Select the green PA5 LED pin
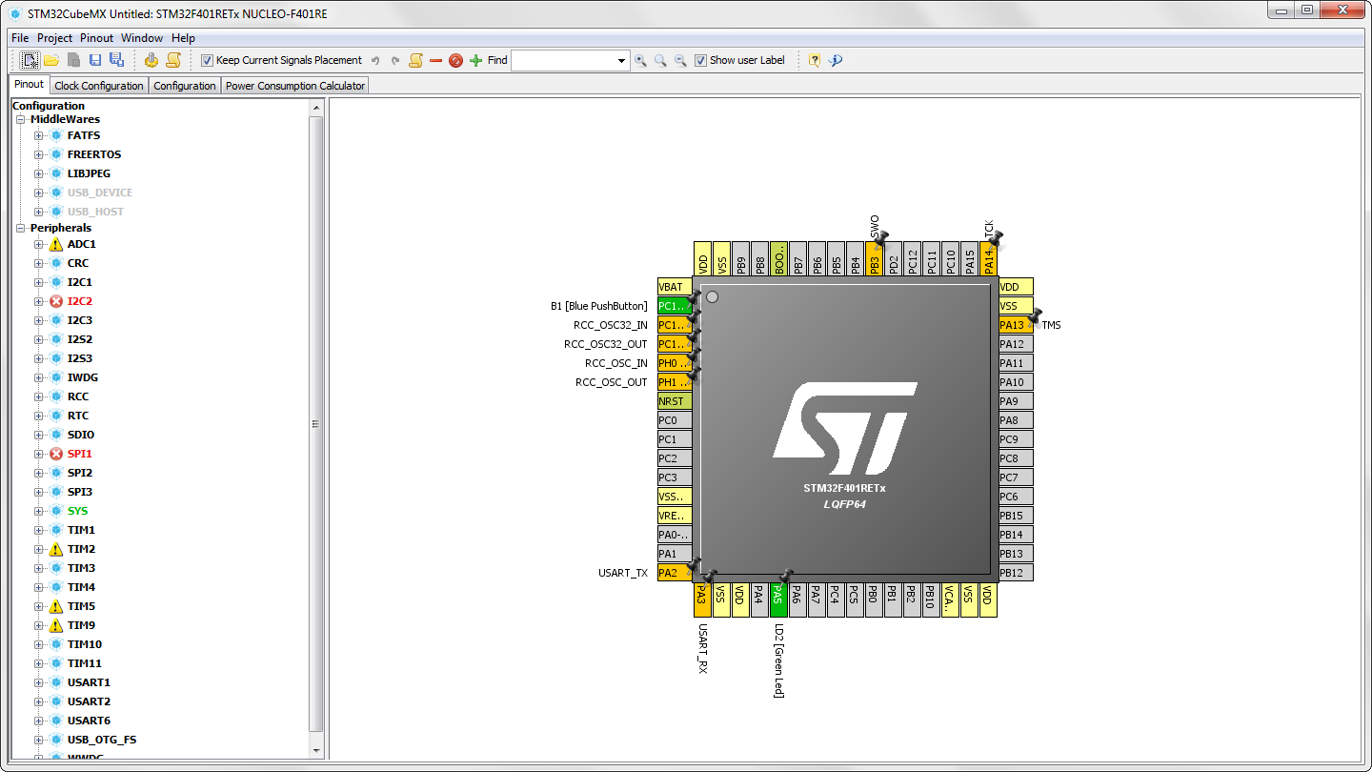The height and width of the screenshot is (772, 1372). click(778, 599)
